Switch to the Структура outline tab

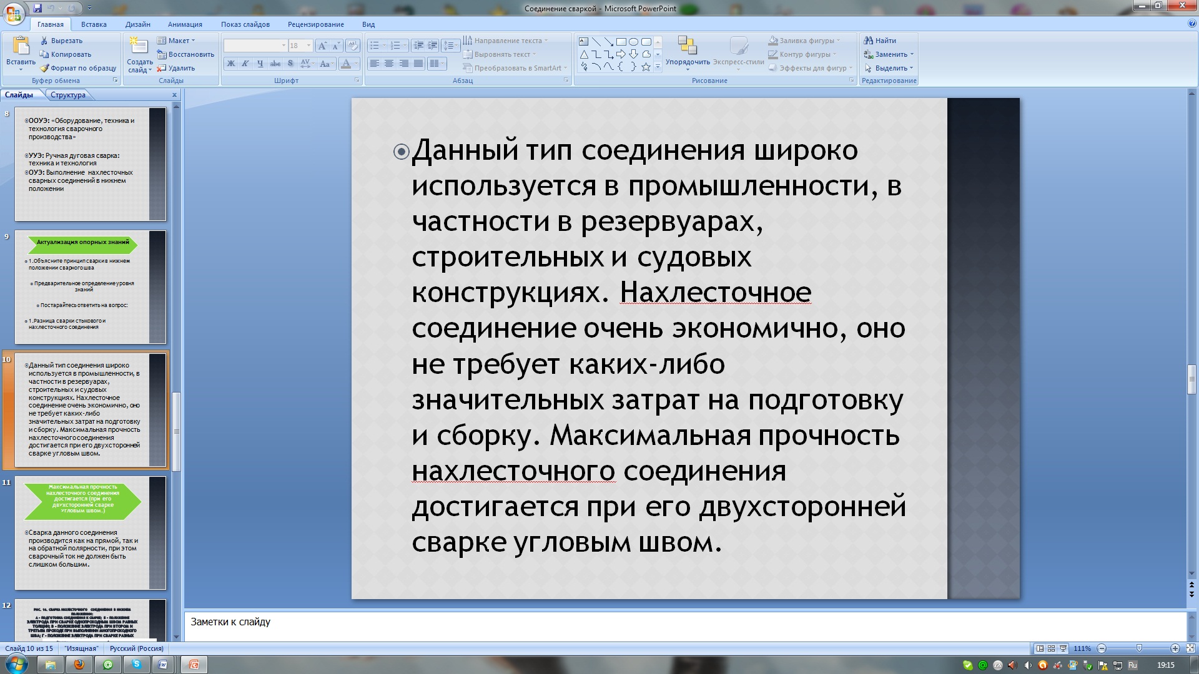68,95
